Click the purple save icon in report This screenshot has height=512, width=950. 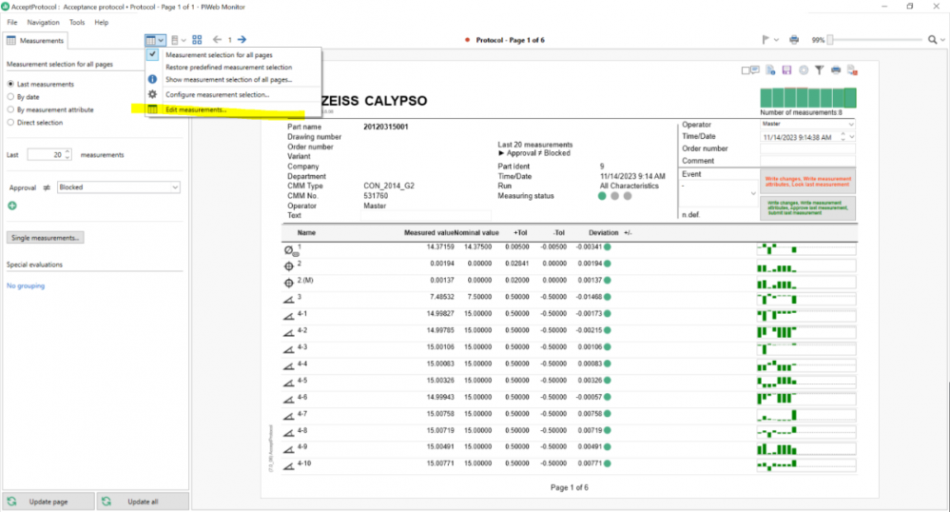click(x=787, y=70)
